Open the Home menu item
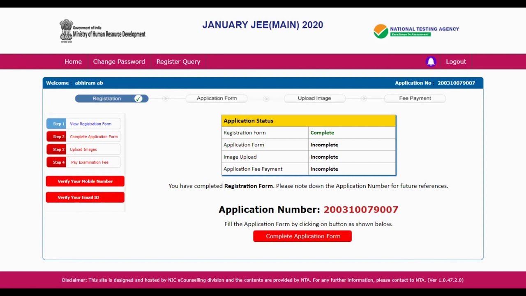 [73, 62]
